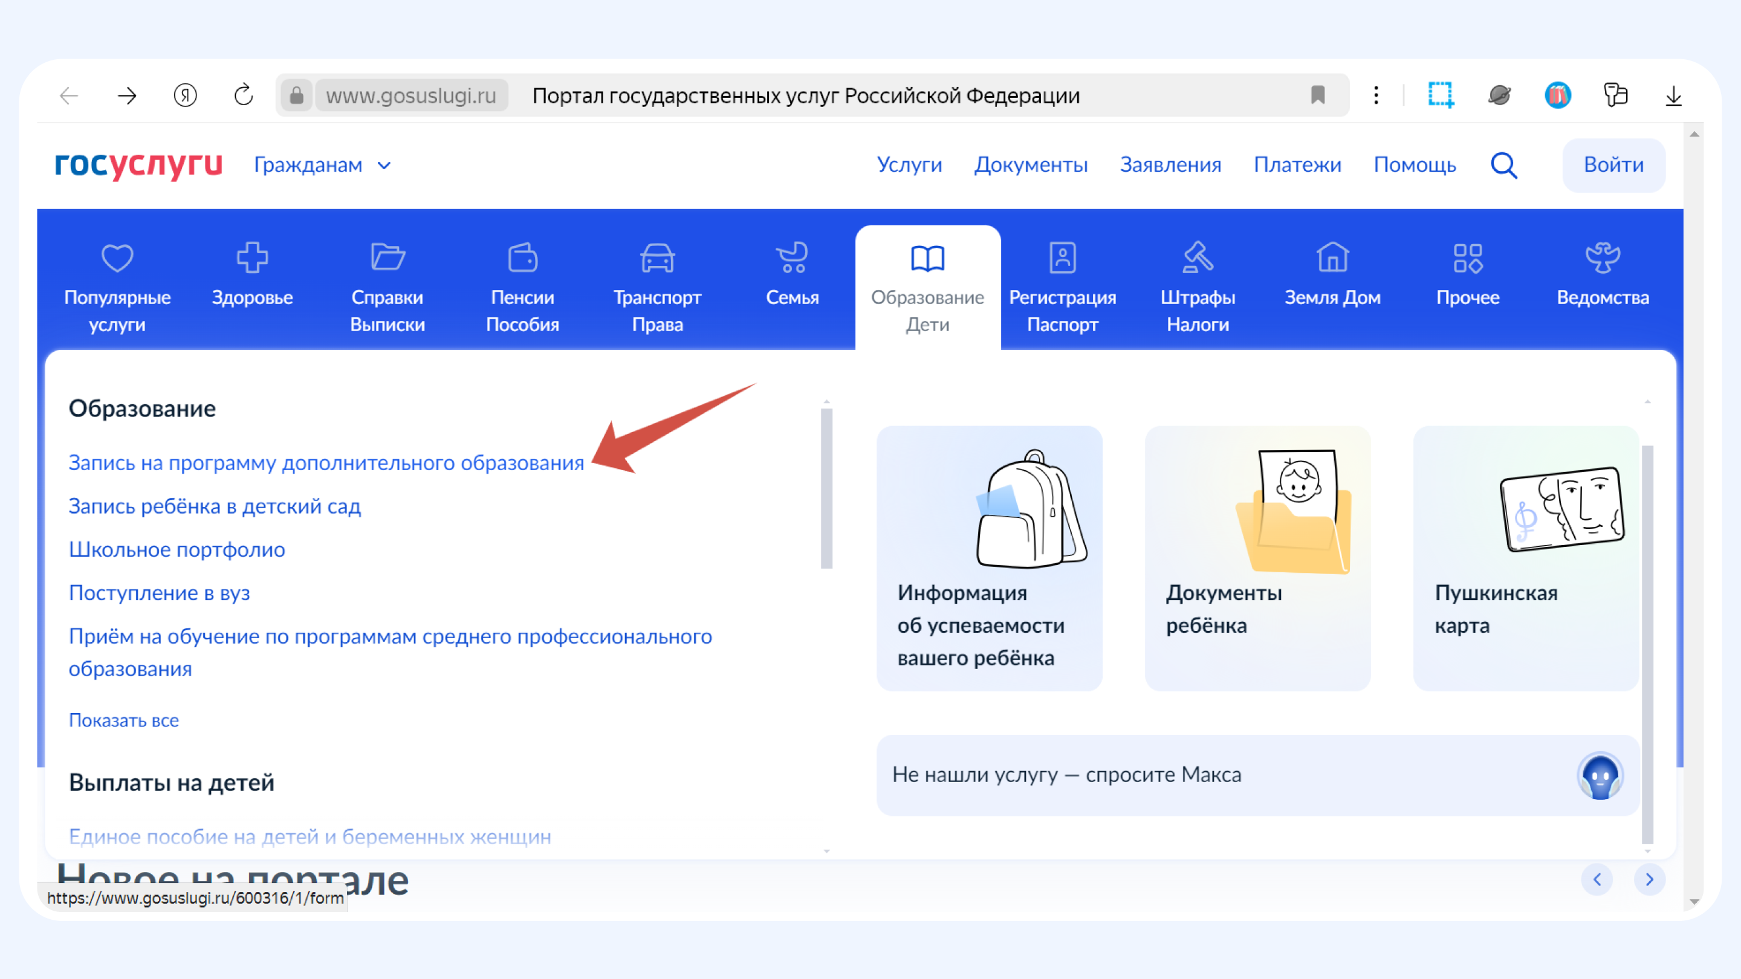1741x979 pixels.
Task: Open the round colorful profile icon
Action: [x=1557, y=95]
